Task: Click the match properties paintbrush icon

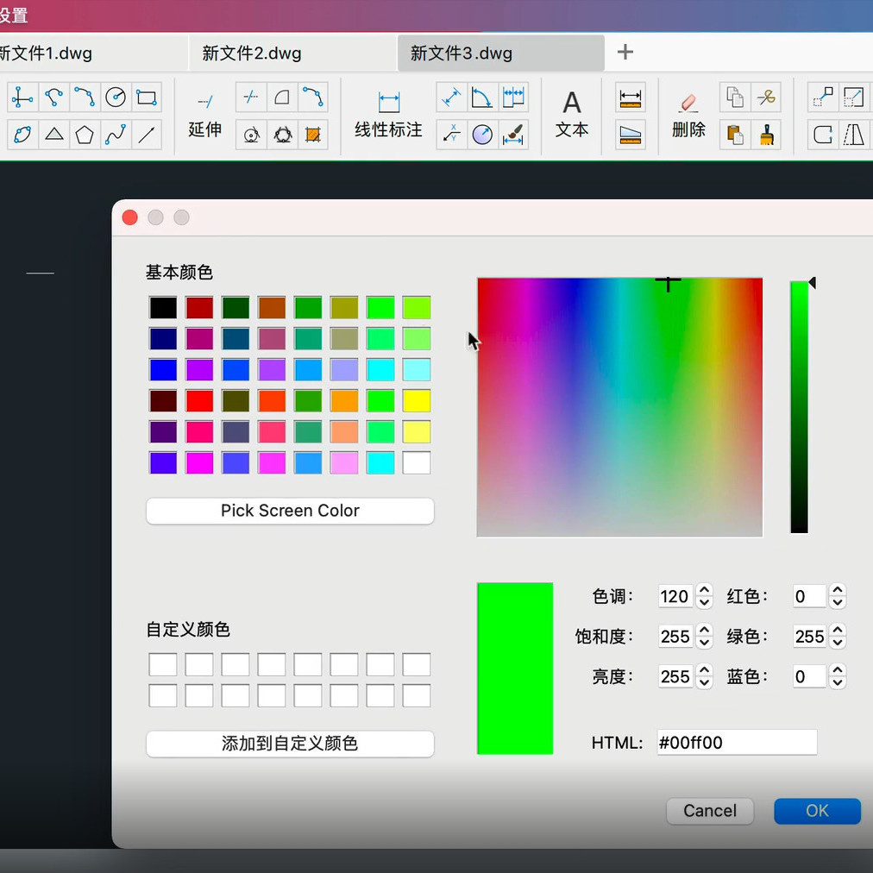Action: click(x=766, y=135)
